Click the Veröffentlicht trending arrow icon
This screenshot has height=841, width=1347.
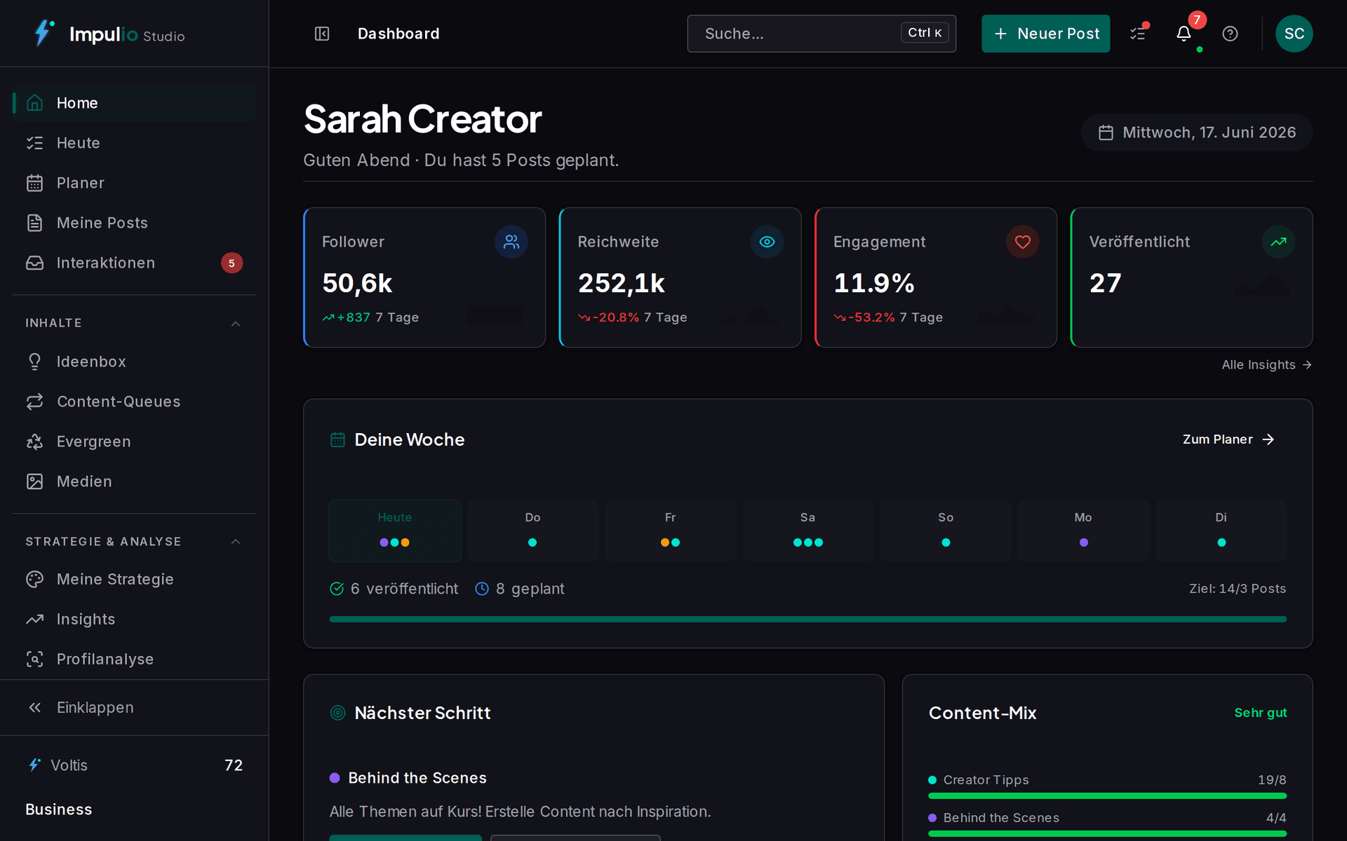pos(1278,242)
